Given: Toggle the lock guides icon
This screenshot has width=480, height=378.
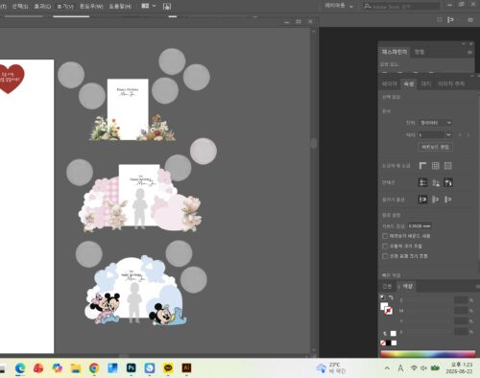Looking at the screenshot, I should coord(436,182).
